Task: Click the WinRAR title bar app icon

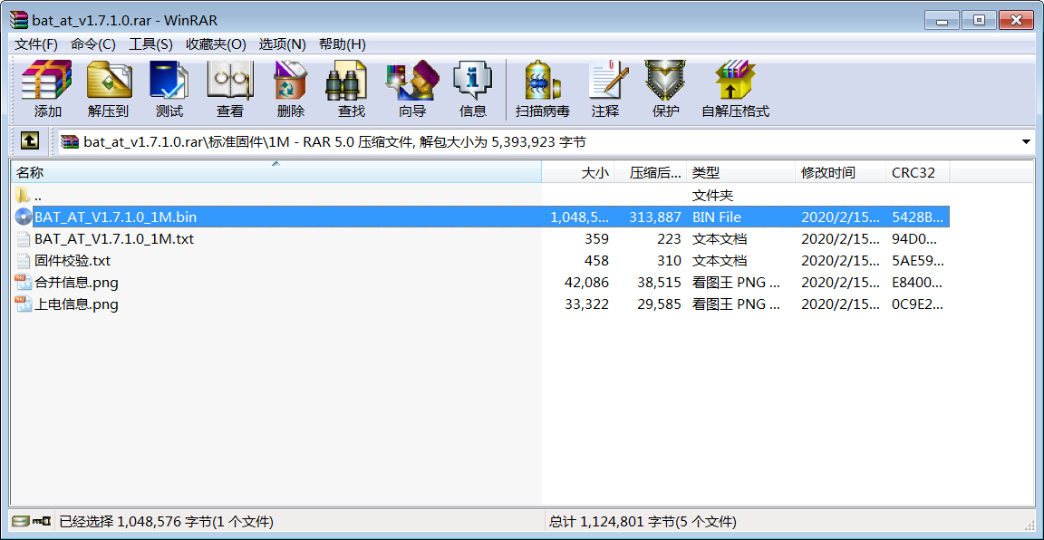Action: [x=19, y=21]
